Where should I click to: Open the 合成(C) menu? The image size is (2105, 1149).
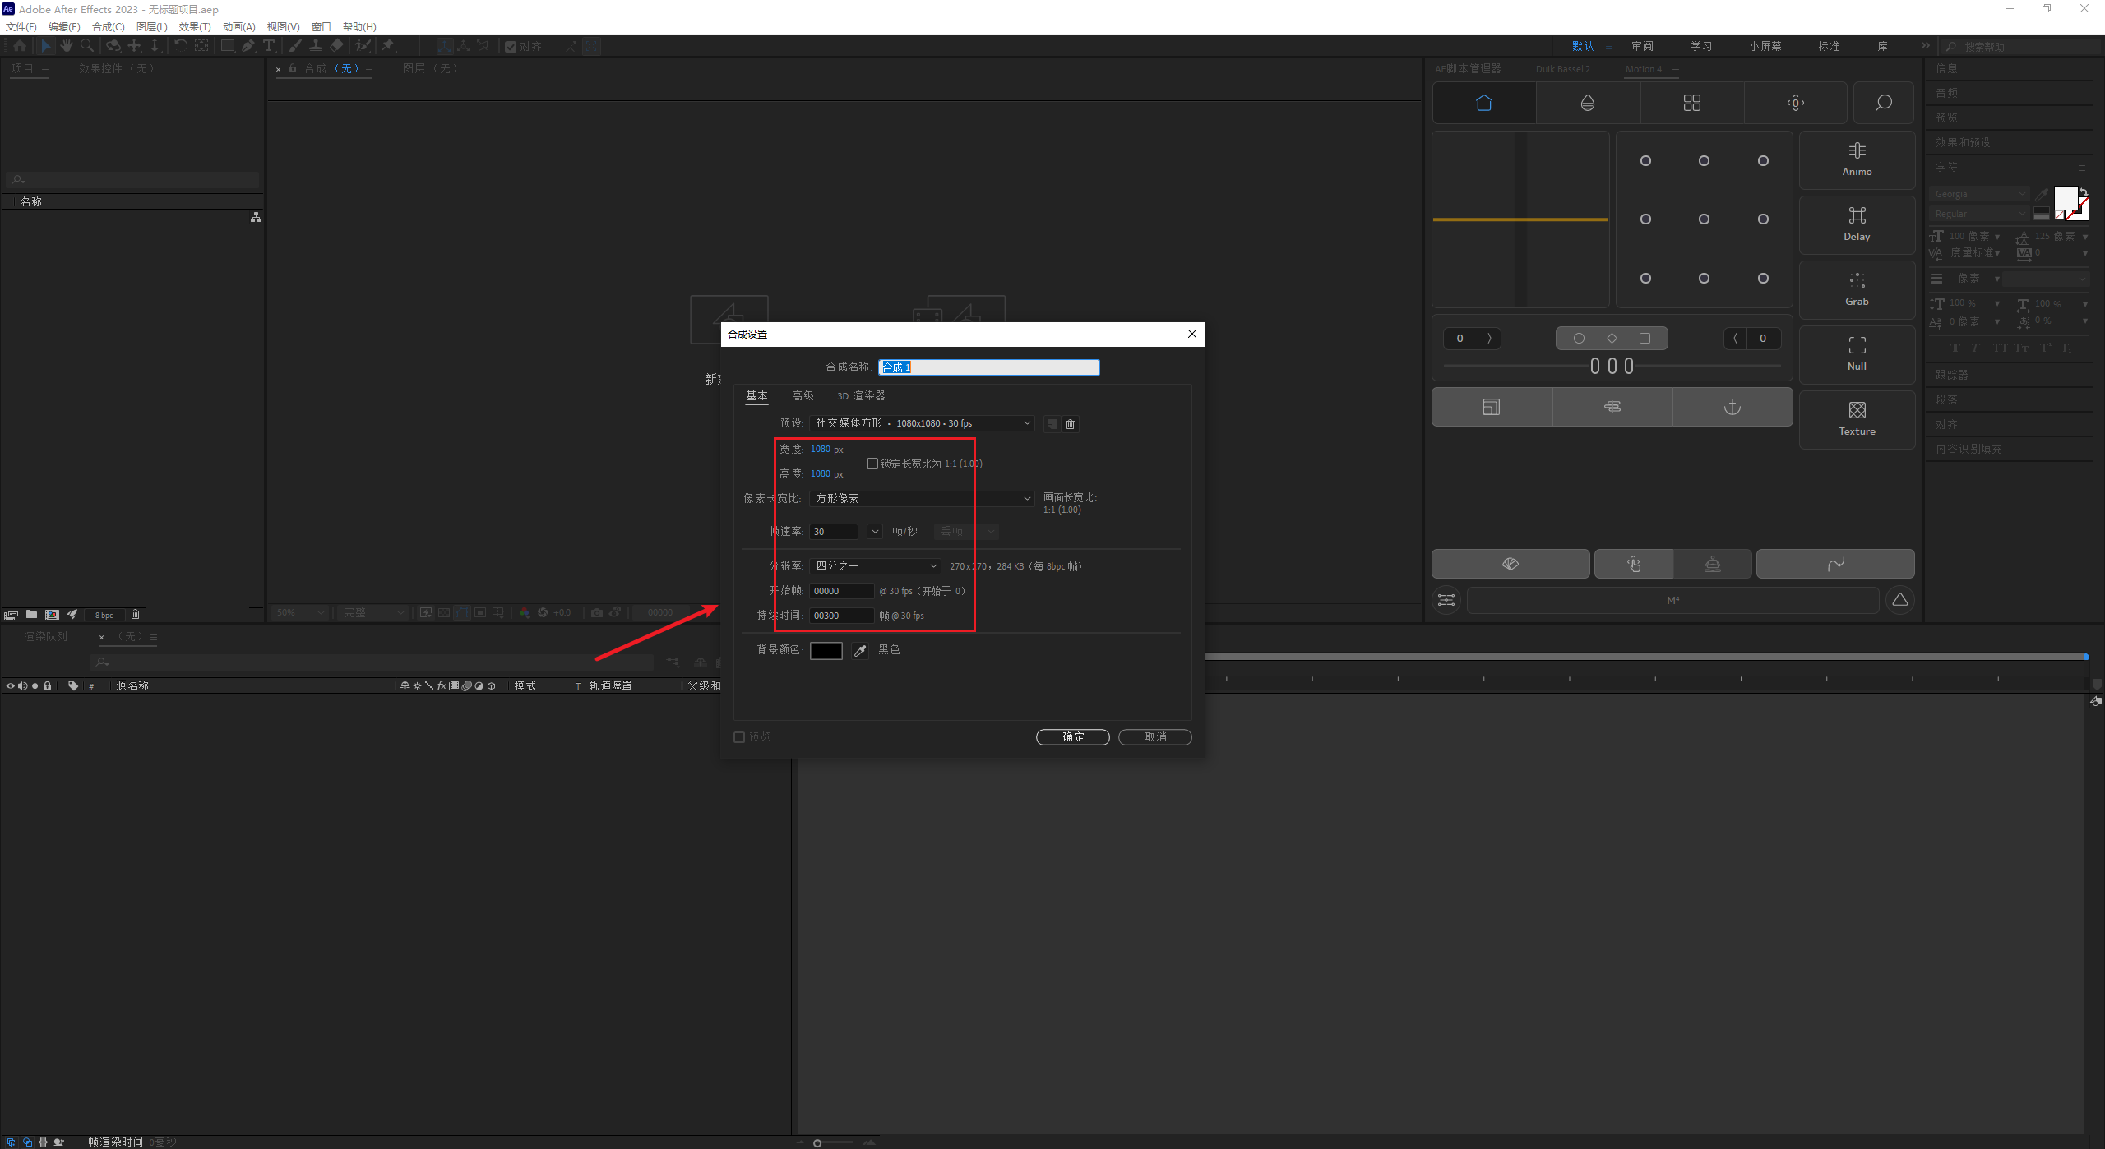click(x=109, y=27)
